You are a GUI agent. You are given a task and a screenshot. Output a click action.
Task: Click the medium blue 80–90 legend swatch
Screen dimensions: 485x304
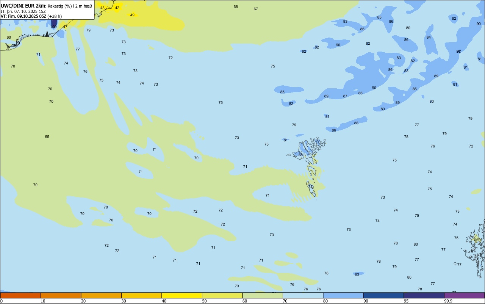pos(343,295)
